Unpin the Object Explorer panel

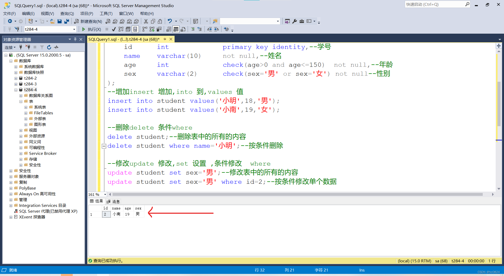pyautogui.click(x=75, y=39)
